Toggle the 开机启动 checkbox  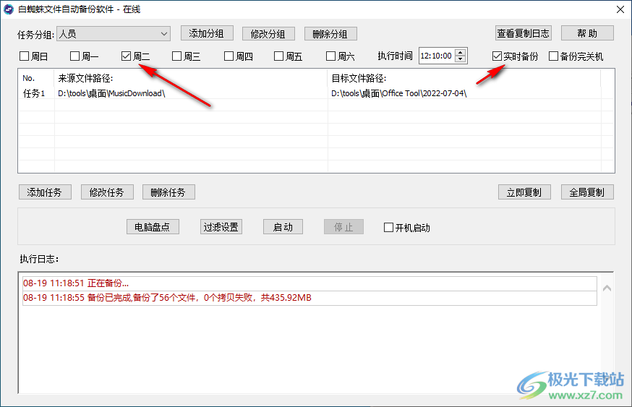click(388, 227)
